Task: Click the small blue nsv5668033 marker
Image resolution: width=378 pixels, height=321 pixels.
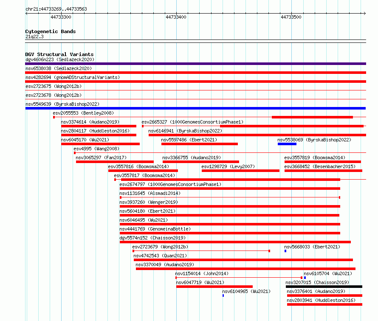Action: point(285,251)
